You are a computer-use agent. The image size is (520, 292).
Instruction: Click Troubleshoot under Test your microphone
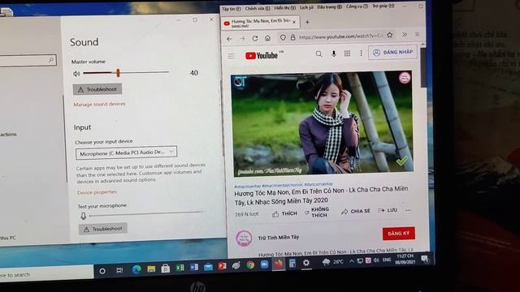point(103,229)
